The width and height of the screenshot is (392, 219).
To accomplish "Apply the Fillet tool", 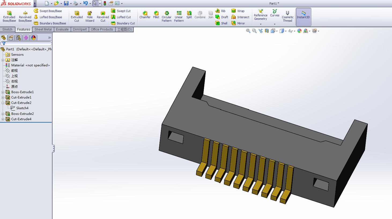I will coord(156,15).
